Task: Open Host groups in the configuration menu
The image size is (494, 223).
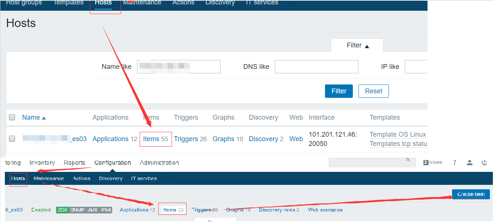Action: 24,3
